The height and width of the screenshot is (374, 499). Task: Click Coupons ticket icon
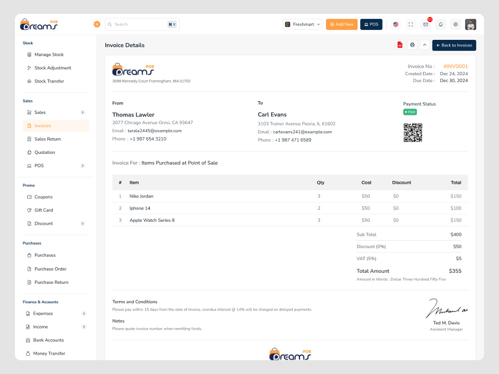click(29, 197)
